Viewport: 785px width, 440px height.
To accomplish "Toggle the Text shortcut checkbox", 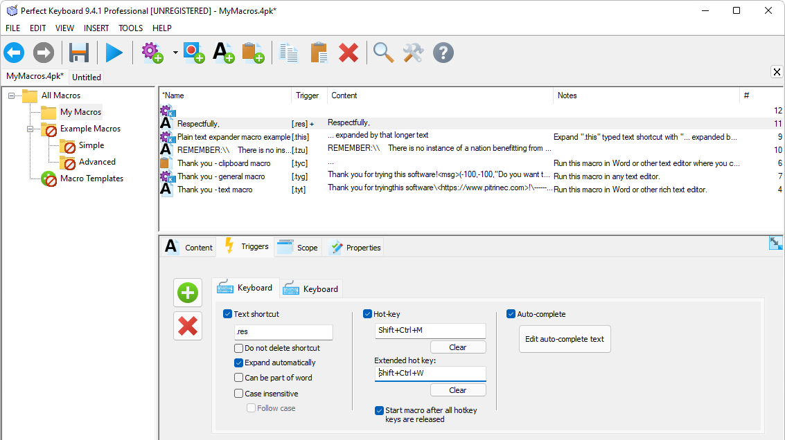I will coord(228,314).
